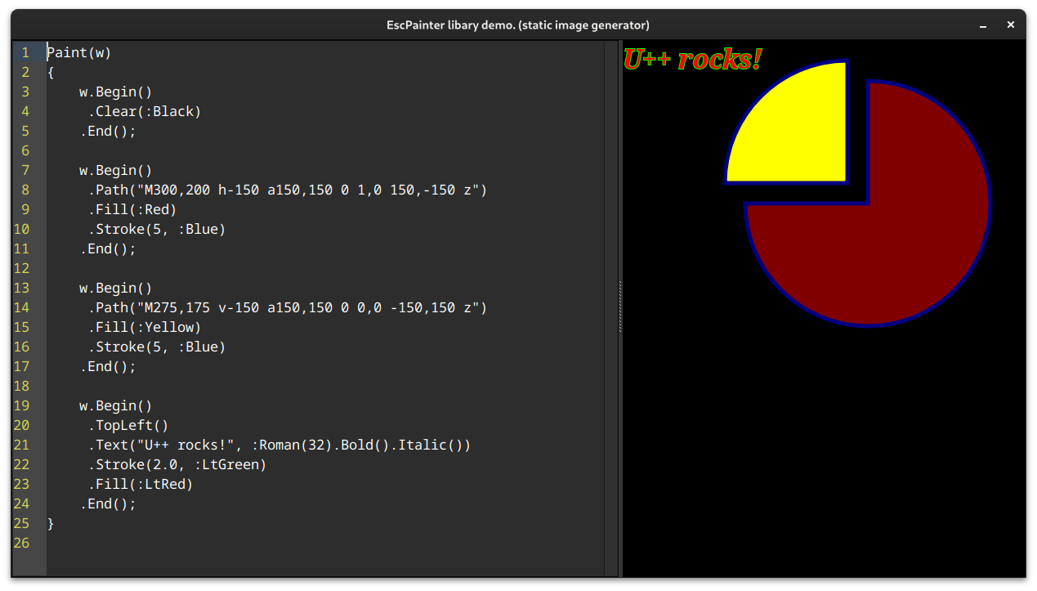Click line number 18 in the gutter
Viewport: 1037px width, 591px height.
[21, 386]
